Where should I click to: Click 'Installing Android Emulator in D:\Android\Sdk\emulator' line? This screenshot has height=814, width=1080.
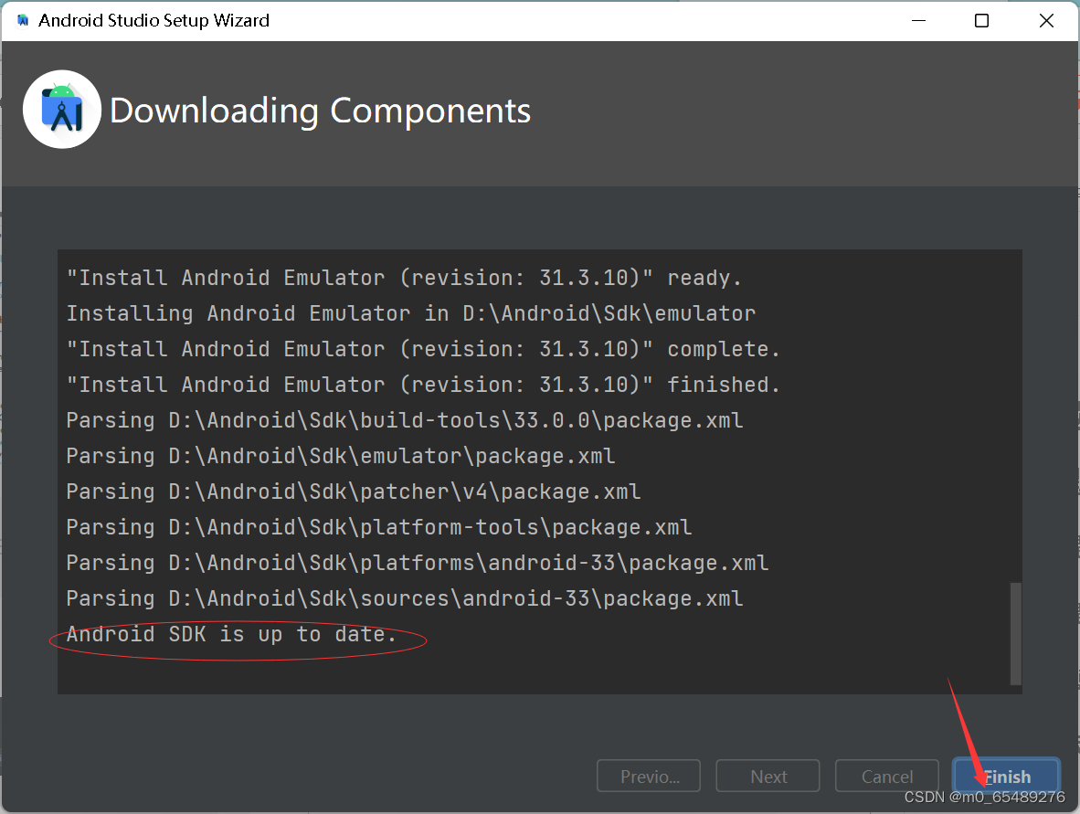[410, 313]
